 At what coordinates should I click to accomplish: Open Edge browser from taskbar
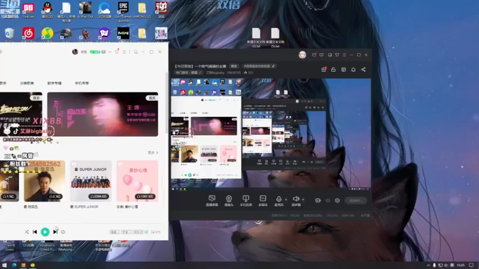[x=14, y=265]
